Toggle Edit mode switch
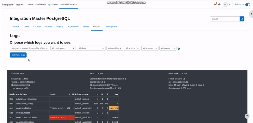Viewport: 253px width, 123px height. coord(248,5)
